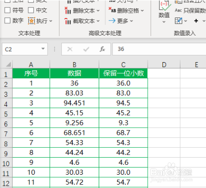Click the 高级文本处理 group label
Viewport: 206px width, 188px height.
pos(105,33)
